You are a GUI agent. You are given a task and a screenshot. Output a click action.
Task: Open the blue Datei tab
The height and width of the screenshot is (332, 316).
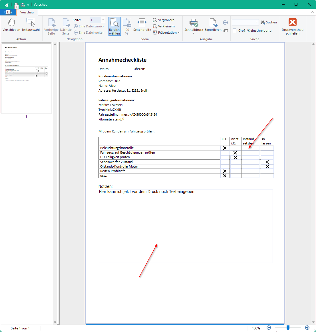(x=8, y=12)
